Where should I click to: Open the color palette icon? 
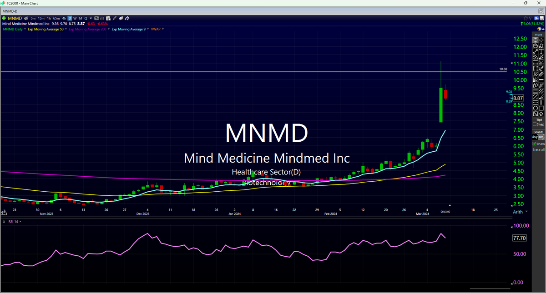tap(539, 29)
